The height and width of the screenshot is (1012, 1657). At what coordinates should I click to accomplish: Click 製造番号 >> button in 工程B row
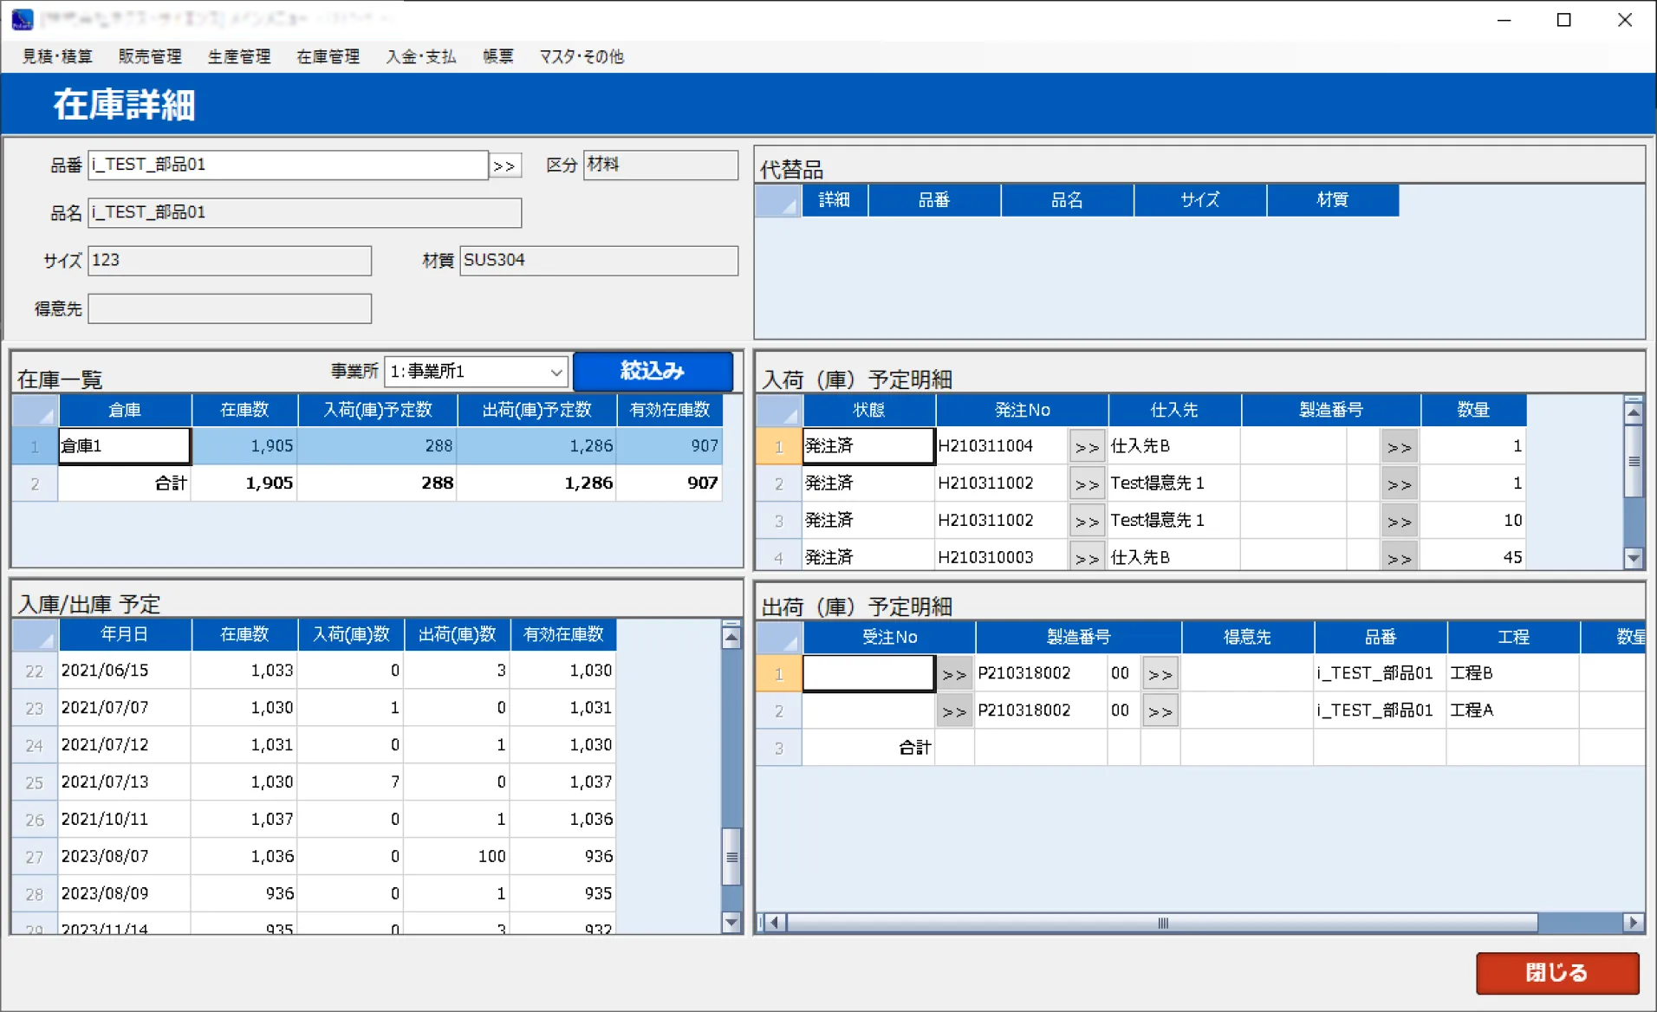tap(1160, 674)
